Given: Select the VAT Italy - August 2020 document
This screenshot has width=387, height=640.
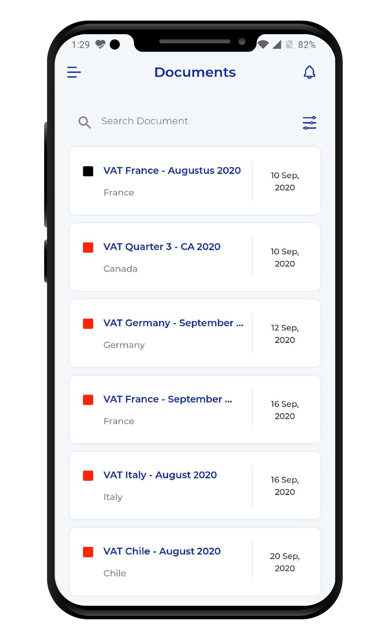Looking at the screenshot, I should (160, 475).
